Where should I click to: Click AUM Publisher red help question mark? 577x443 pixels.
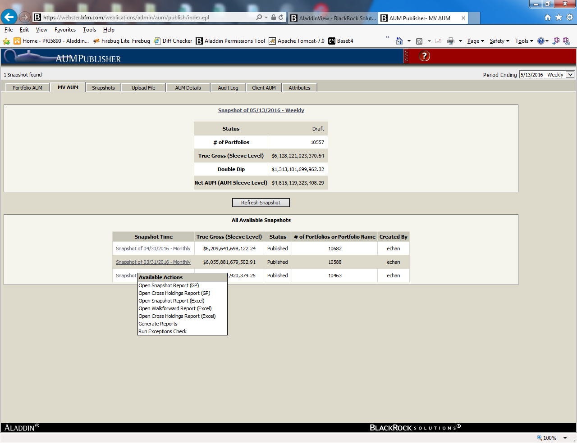[425, 56]
